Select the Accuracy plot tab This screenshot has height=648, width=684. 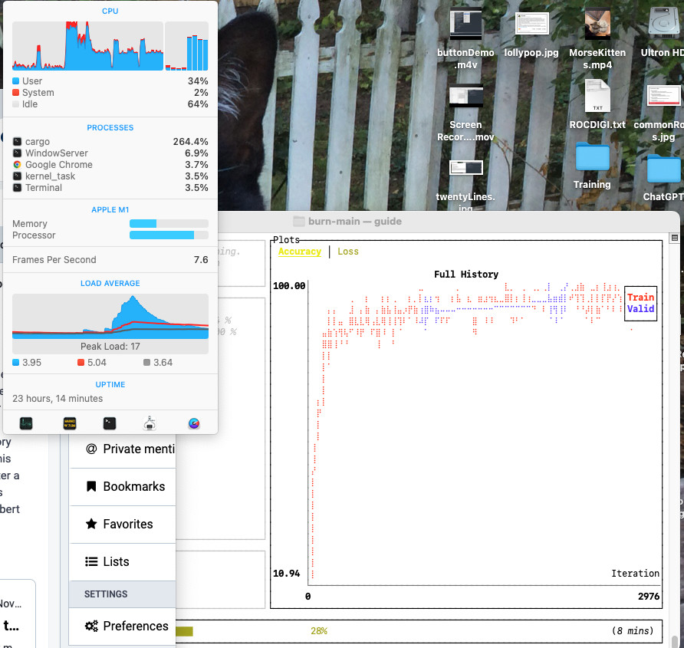click(299, 252)
